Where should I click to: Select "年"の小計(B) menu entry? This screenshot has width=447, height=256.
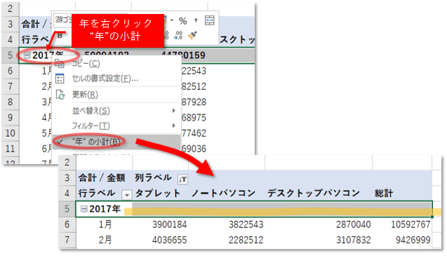[116, 142]
